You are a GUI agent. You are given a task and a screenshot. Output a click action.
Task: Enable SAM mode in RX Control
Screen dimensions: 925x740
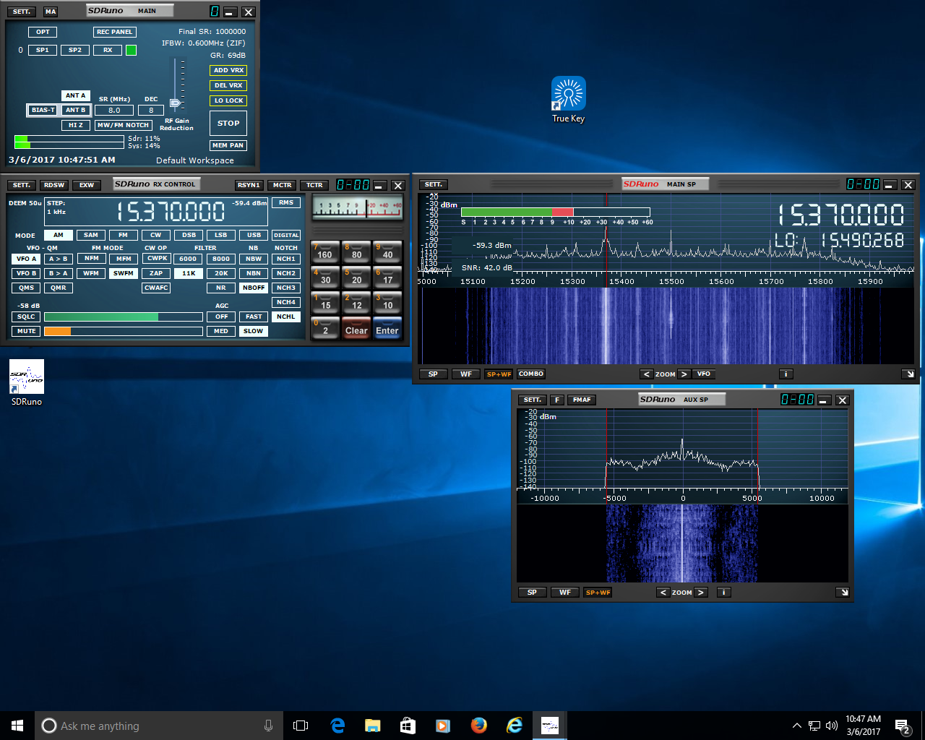(91, 235)
